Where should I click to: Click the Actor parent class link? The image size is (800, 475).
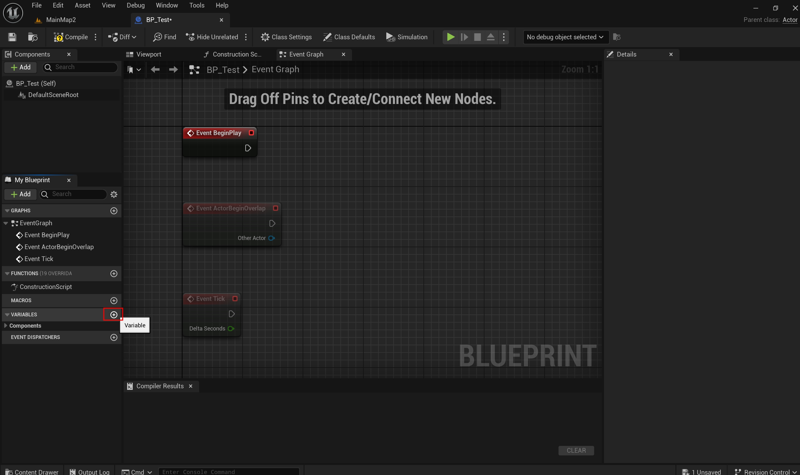[x=790, y=20]
